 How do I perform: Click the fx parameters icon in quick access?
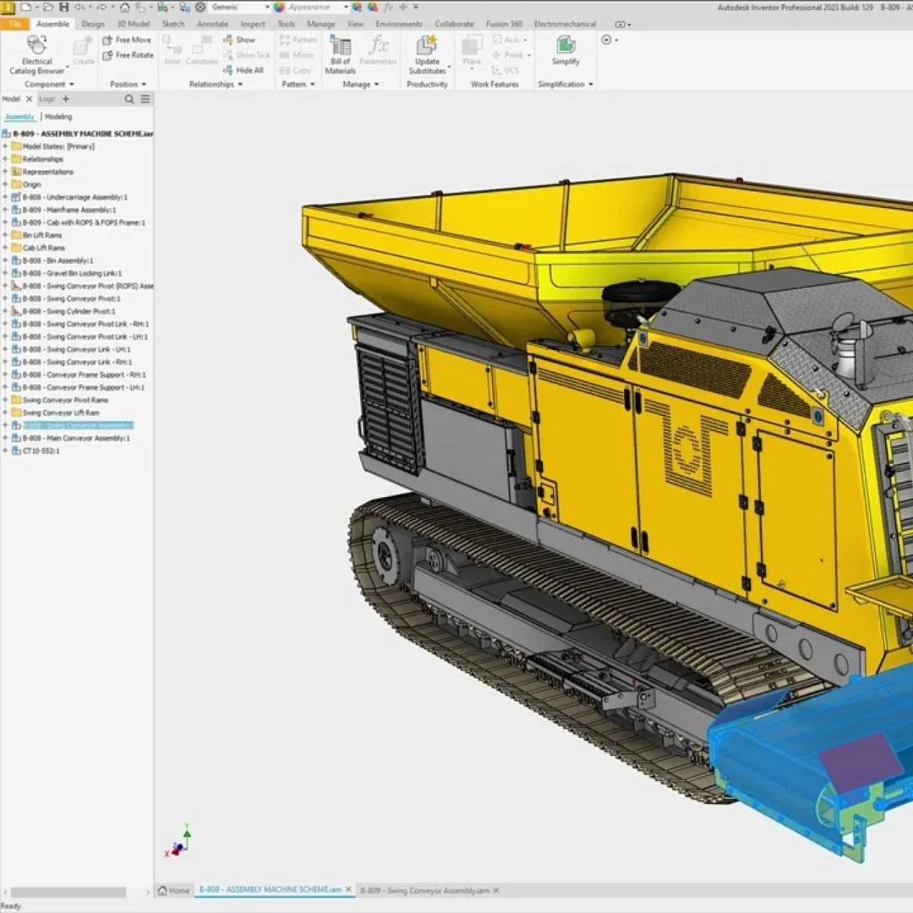click(x=388, y=7)
